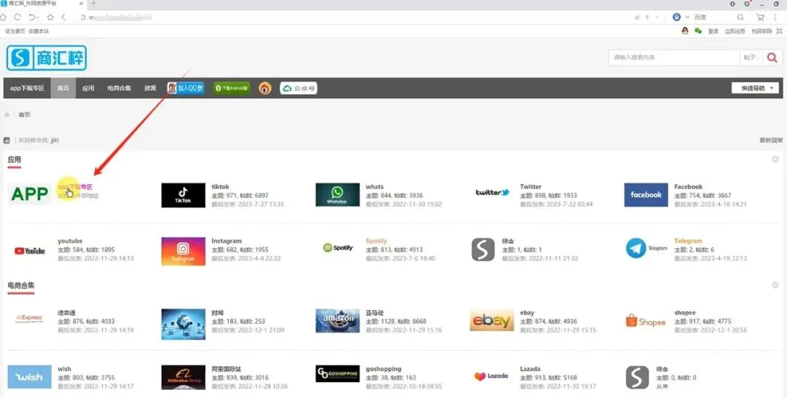Open the WhatsApp forum icon
The height and width of the screenshot is (398, 787).
click(337, 194)
